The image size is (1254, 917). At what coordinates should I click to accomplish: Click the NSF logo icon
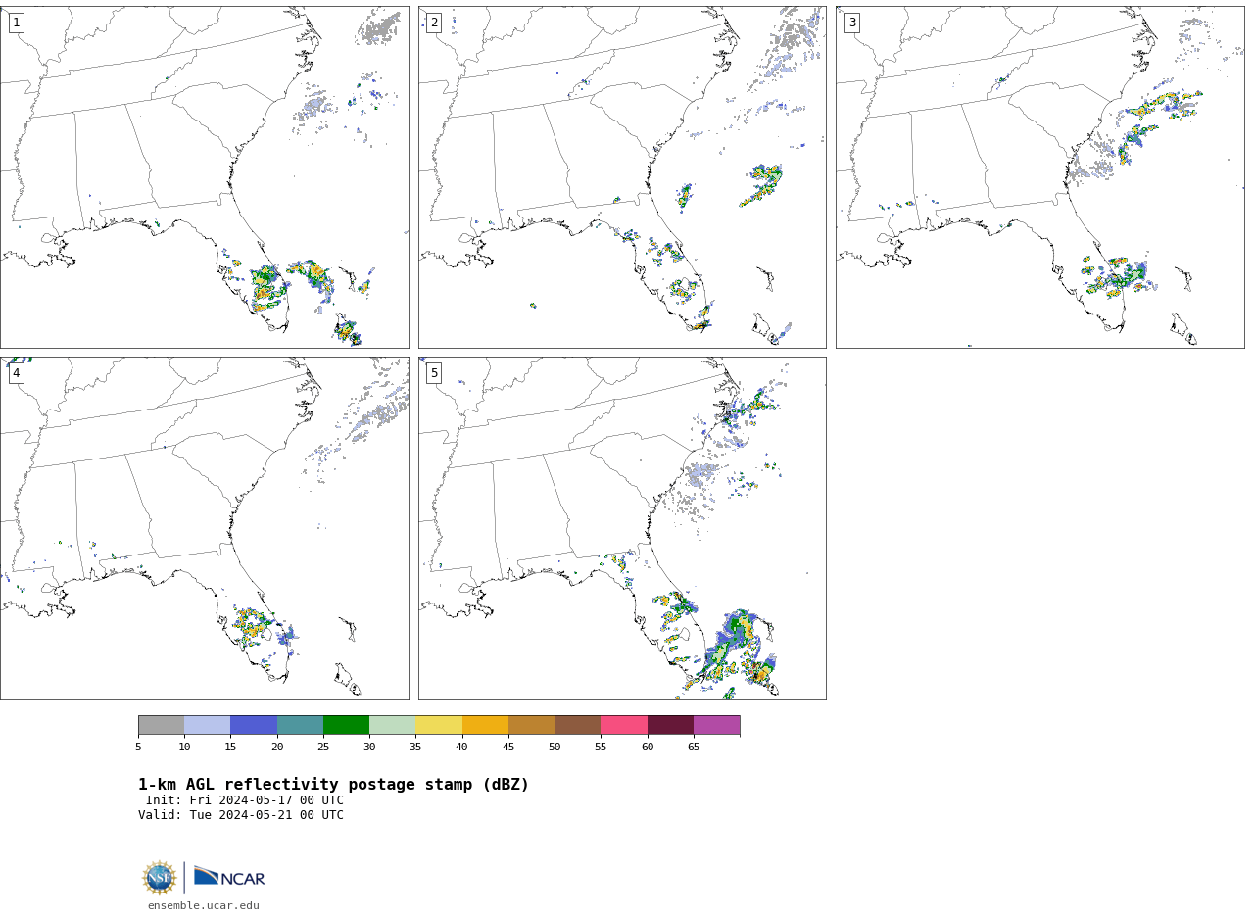[x=160, y=878]
